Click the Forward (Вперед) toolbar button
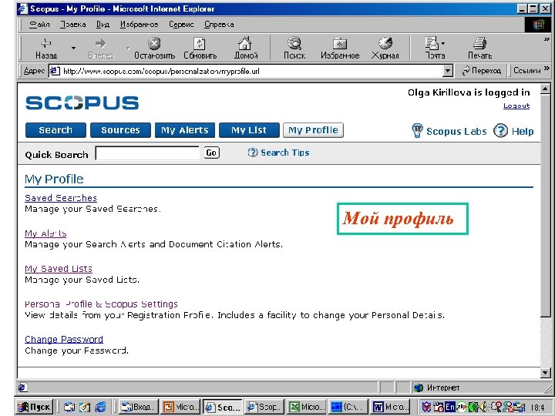555x416 pixels. 101,48
